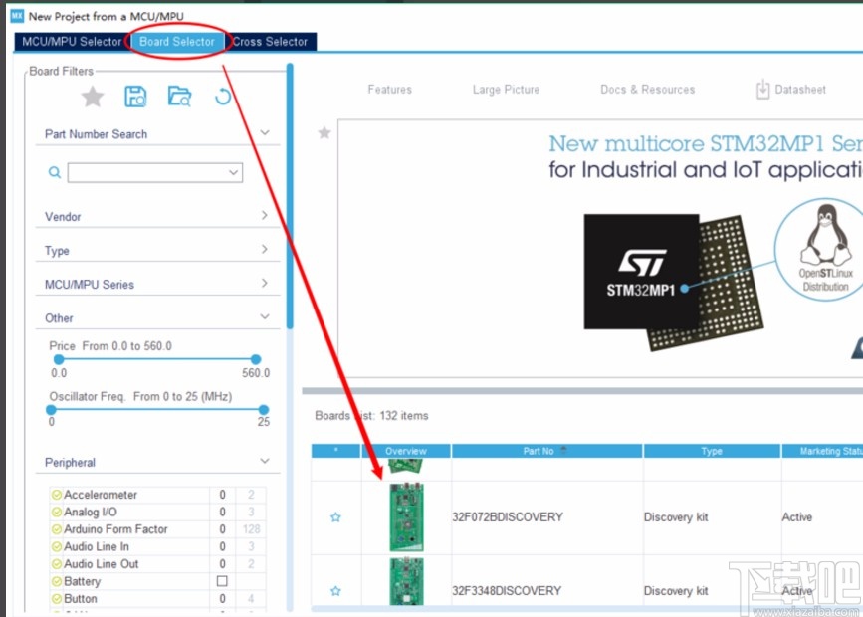Click the gray star beside the banner
The image size is (863, 617).
tap(324, 132)
